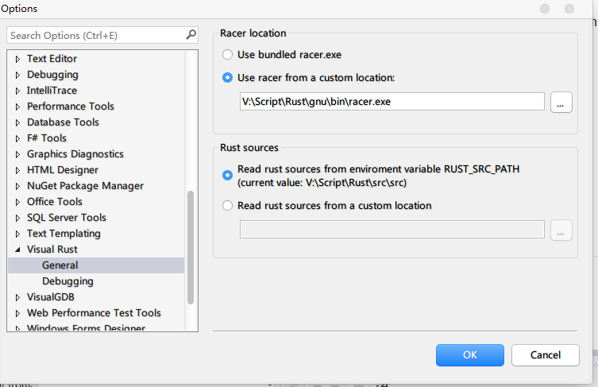The image size is (598, 387).
Task: Click the search magnifier icon
Action: point(191,35)
